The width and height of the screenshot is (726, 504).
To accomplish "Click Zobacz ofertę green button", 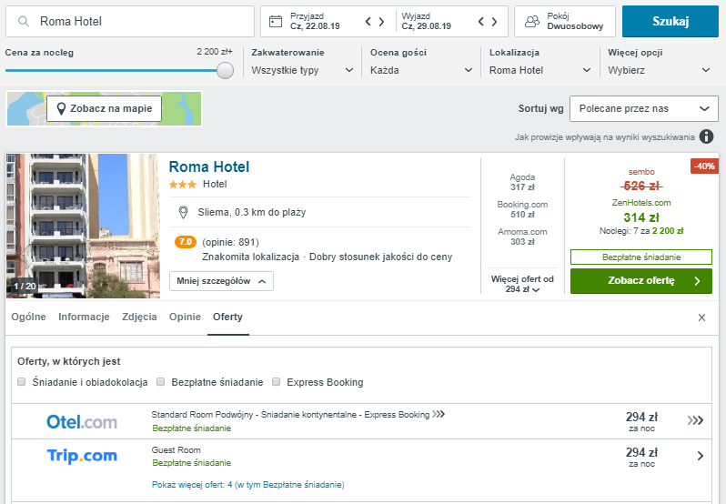I will pos(641,281).
